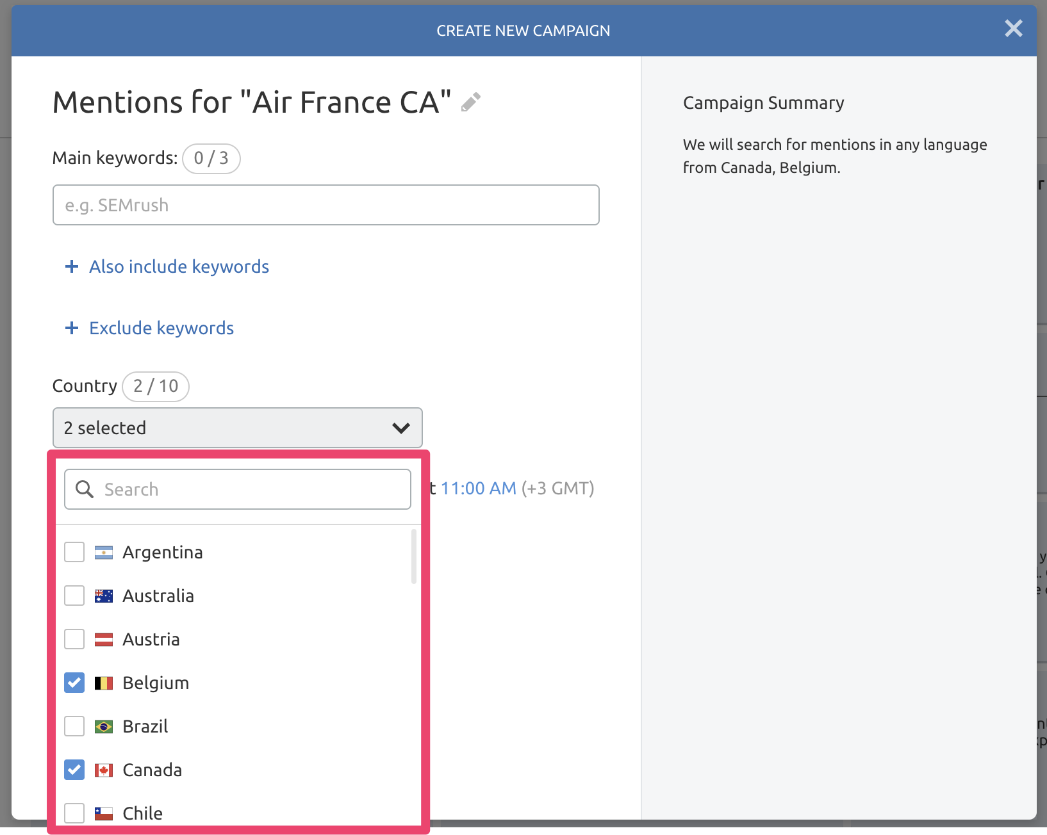Click the campaign title 'Mentions for Air France CA'
1047x835 pixels.
coord(252,102)
